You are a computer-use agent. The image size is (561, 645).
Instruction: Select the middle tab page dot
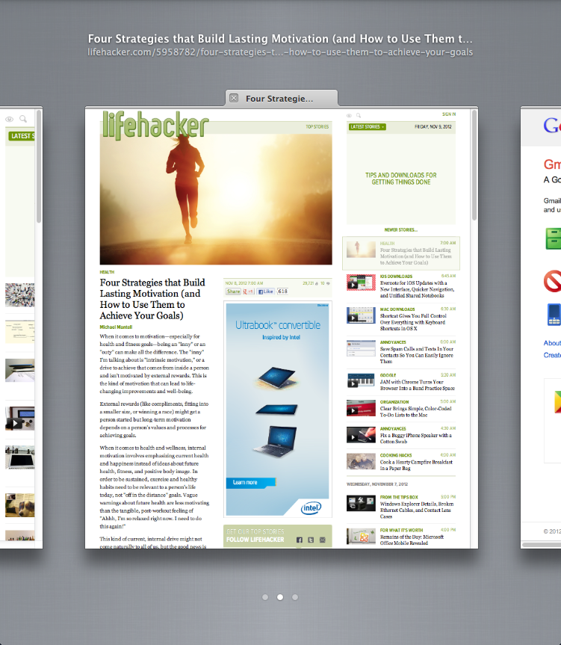pos(280,597)
